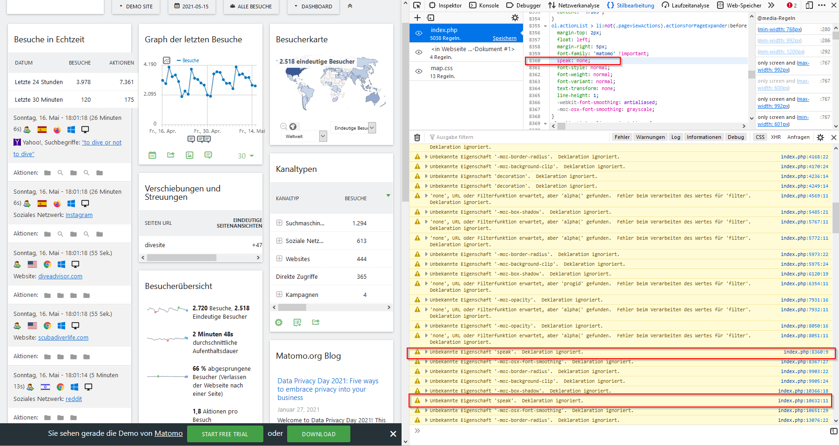Image resolution: width=839 pixels, height=446 pixels.
Task: Toggle the XHR console filter
Action: pos(776,137)
